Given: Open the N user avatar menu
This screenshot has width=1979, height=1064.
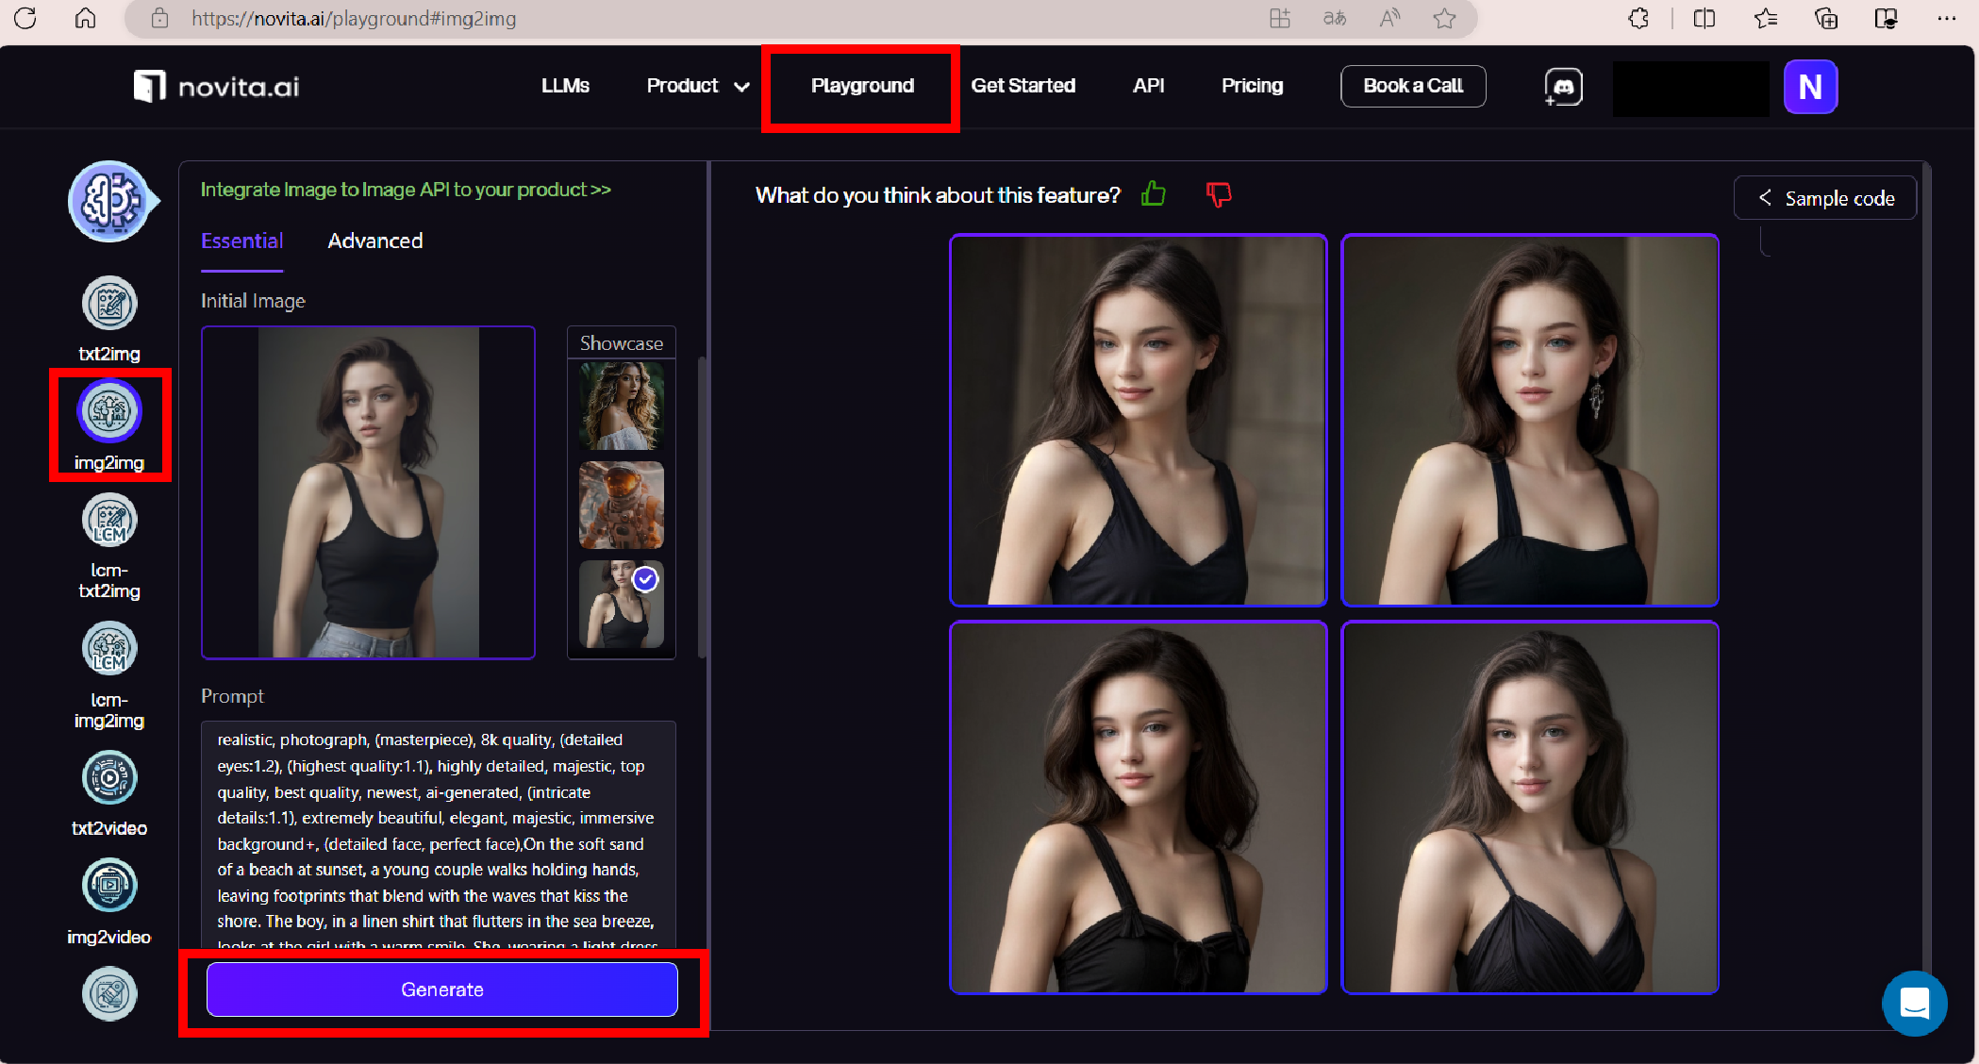Looking at the screenshot, I should point(1809,87).
